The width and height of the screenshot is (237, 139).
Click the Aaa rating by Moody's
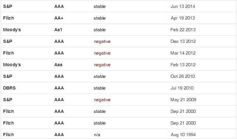tap(59, 65)
